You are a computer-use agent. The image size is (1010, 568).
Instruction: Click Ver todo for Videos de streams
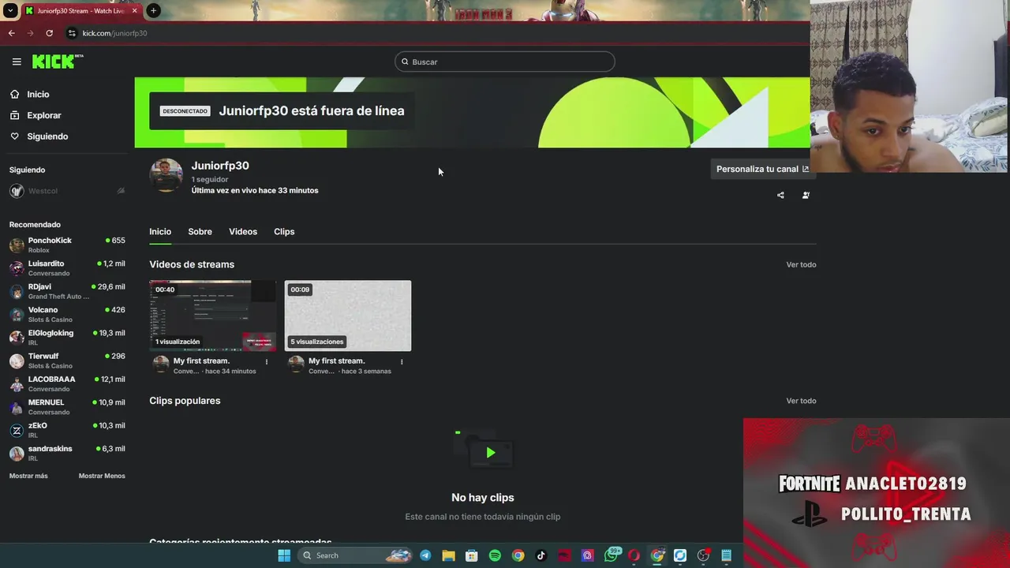click(801, 264)
